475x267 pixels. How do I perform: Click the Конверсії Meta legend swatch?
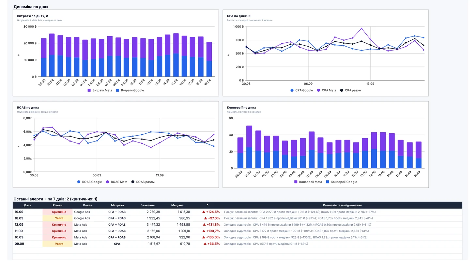[x=296, y=182]
